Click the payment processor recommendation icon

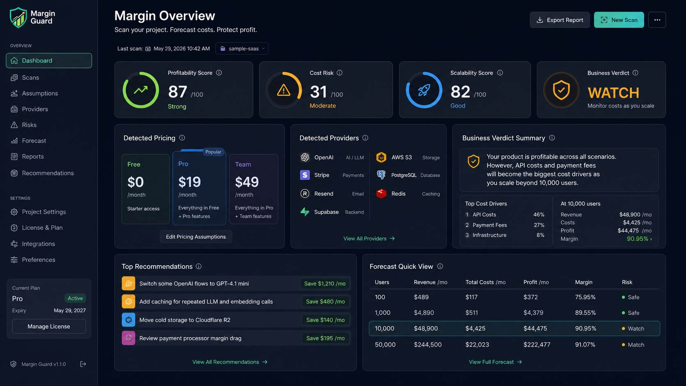[128, 338]
